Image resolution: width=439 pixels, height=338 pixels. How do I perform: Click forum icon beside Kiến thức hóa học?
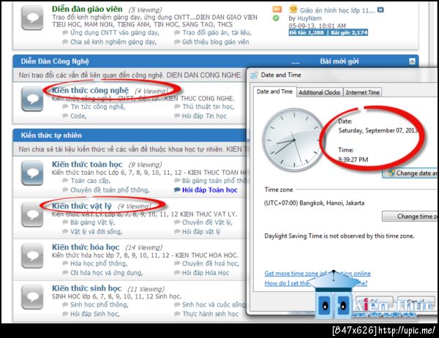click(32, 255)
